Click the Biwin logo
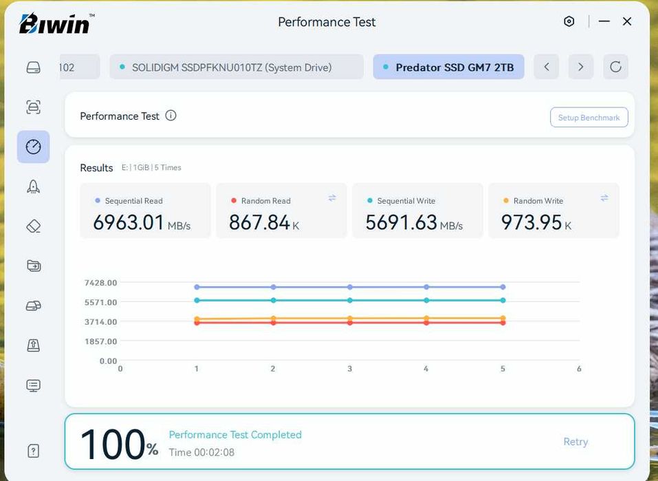 pyautogui.click(x=56, y=23)
